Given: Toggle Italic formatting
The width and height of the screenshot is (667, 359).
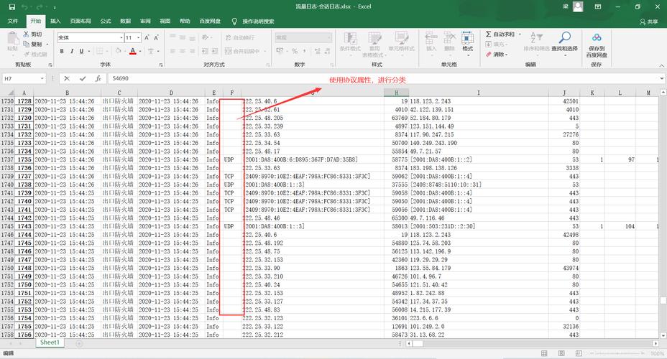Looking at the screenshot, I should click(x=71, y=51).
